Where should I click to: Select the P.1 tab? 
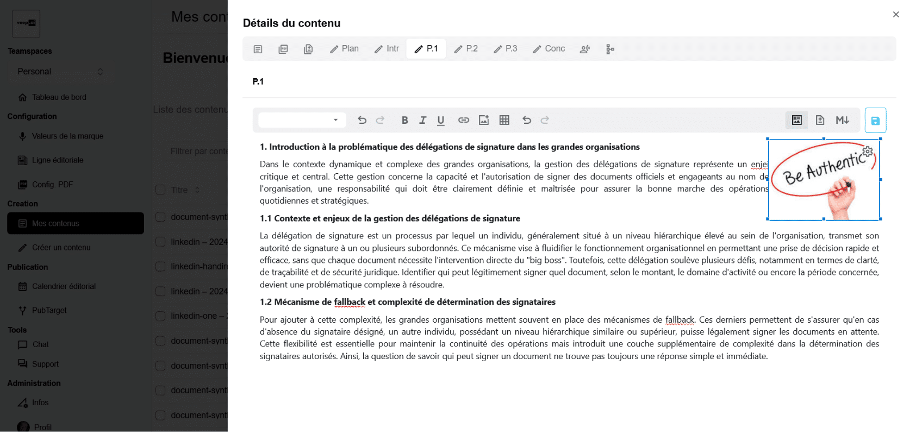[x=426, y=49]
